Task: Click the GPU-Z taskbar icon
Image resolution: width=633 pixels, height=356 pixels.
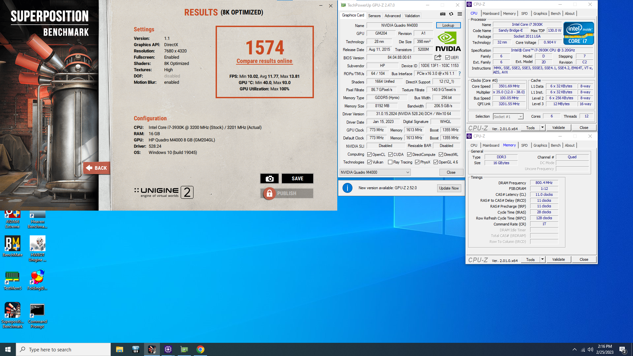Action: (x=184, y=349)
